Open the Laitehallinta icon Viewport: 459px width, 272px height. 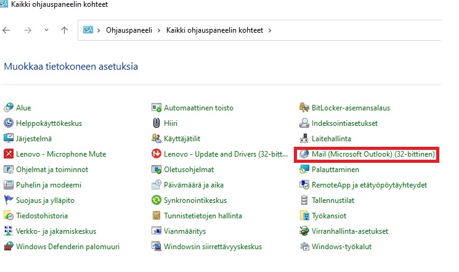click(304, 138)
